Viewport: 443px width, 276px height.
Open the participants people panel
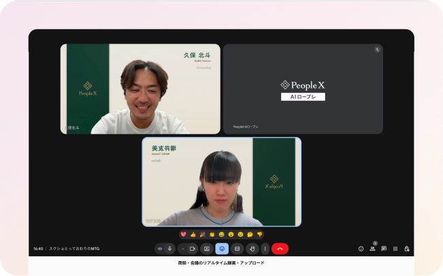tap(372, 249)
